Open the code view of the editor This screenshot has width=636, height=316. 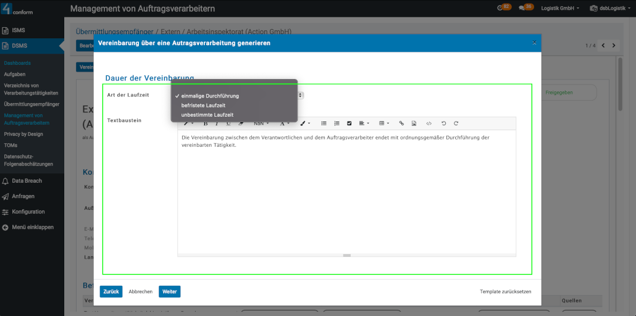coord(429,123)
